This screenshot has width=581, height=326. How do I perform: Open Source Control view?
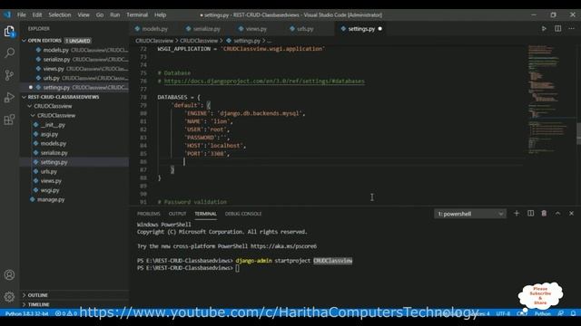pos(9,75)
